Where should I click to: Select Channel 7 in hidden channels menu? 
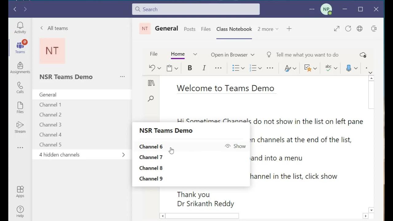(x=191, y=157)
